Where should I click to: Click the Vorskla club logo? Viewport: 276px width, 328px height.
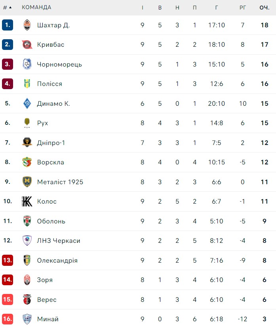27,162
